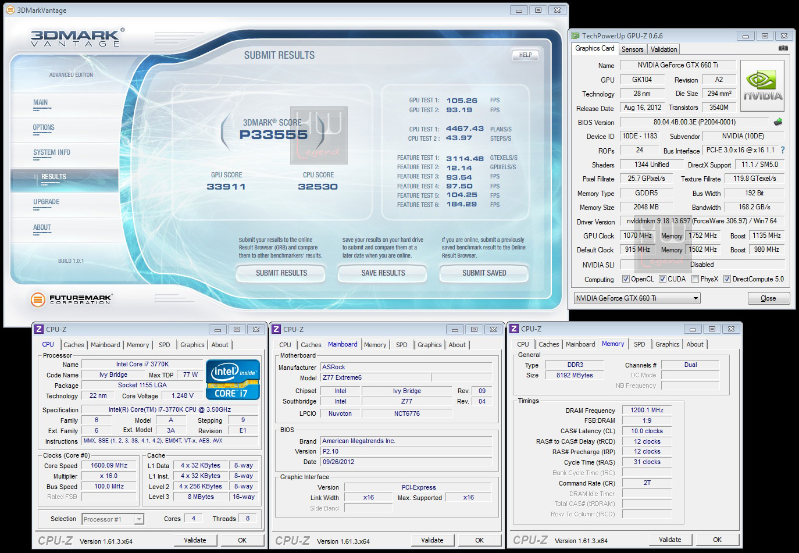Click the Driver Version field in GPU-Z
799x553 pixels.
click(702, 221)
